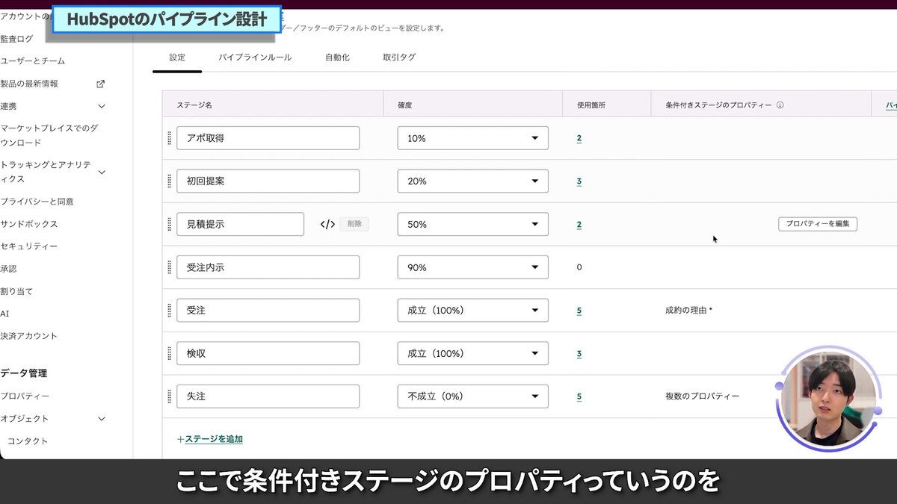Click the code icon beside 見積提示 stage
This screenshot has height=504, width=897.
[327, 224]
